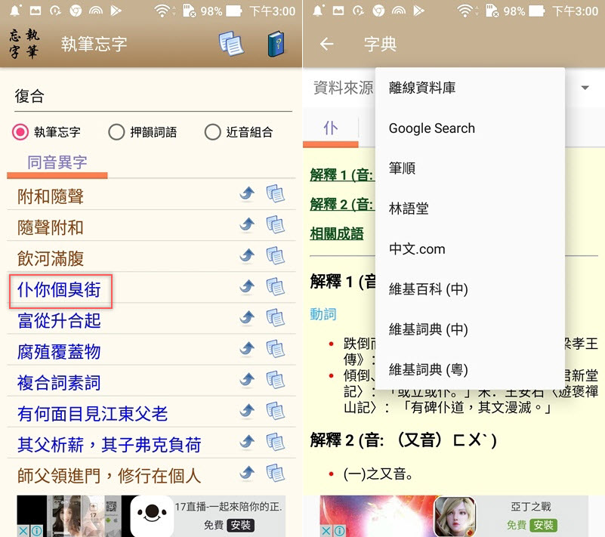Share the 富從升合起 entry
The image size is (605, 537).
(247, 317)
